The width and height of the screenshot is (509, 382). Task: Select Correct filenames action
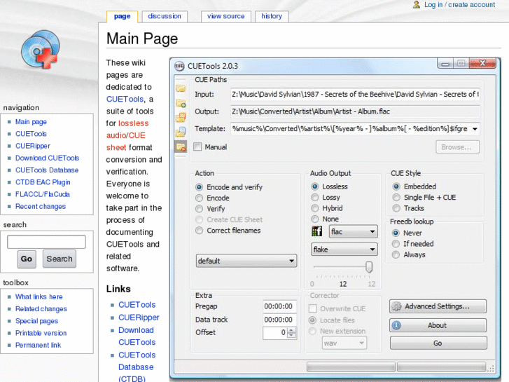pos(199,231)
